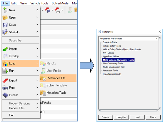This screenshot has height=122, width=163.
Task: Click the horizontal scrollbar in Preferences list
Action: (x=129, y=111)
